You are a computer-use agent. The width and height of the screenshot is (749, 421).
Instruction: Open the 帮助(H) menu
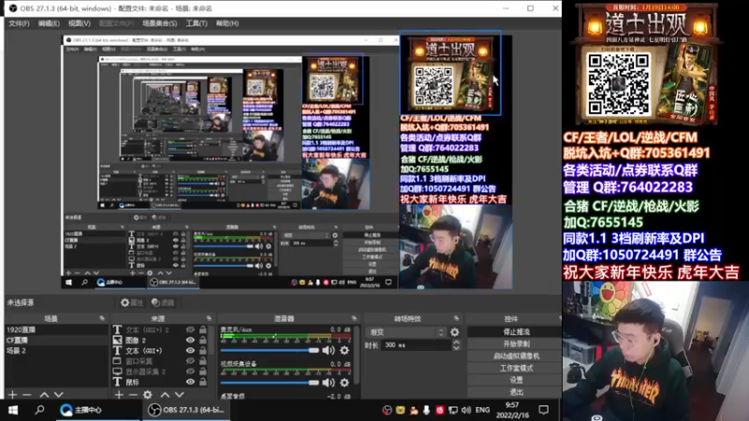[x=227, y=23]
